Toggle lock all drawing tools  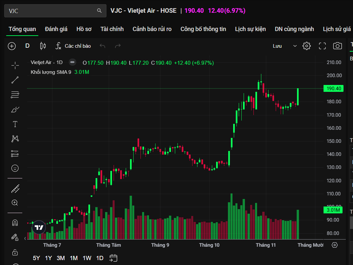click(15, 252)
